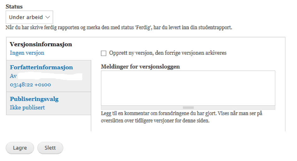Screen dimensions: 297x161
Task: Click the "Meldinger for versjonsloggen" field label
Action: [140, 67]
